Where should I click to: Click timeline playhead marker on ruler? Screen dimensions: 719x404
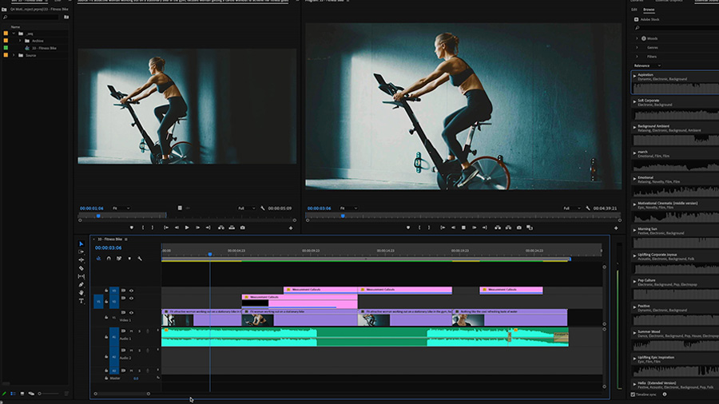210,254
